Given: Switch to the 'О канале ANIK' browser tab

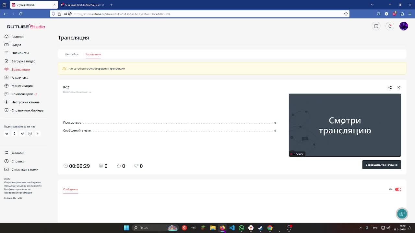Looking at the screenshot, I should click(82, 5).
